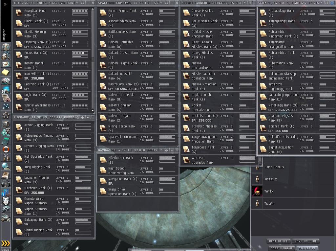Image resolution: width=336 pixels, height=251 pixels.
Task: Click circle icon in Navigation window header
Action: click(166, 150)
